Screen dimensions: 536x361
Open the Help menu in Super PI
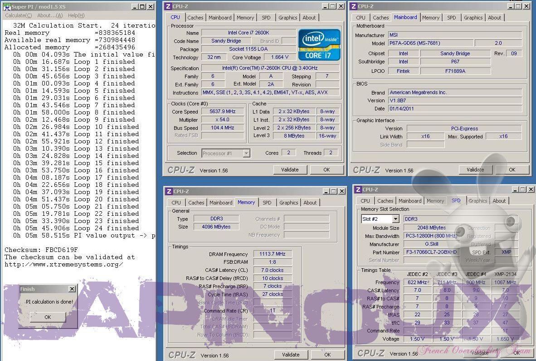pyautogui.click(x=76, y=15)
